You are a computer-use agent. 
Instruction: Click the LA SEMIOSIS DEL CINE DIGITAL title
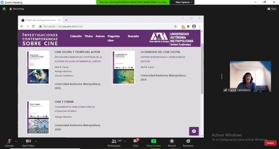(x=160, y=52)
